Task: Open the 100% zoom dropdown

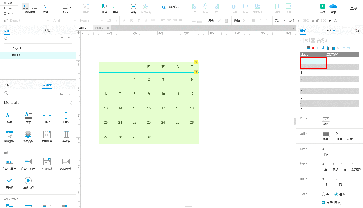Action: click(179, 8)
